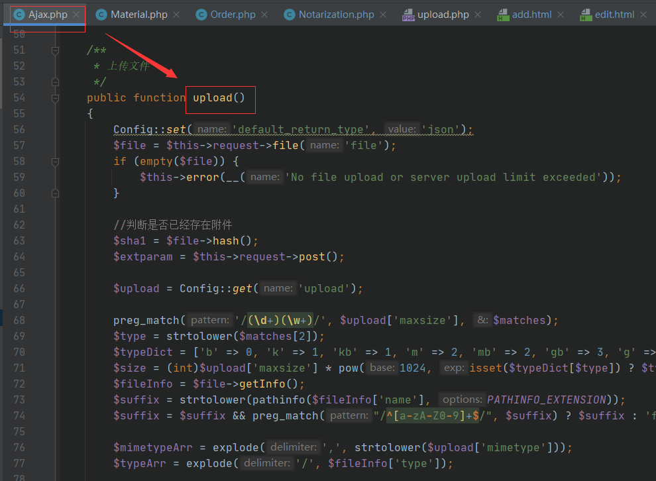
Task: Close the edit.html tab
Action: tap(643, 15)
